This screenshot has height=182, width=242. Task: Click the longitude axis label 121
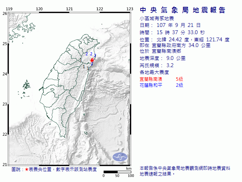pyautogui.click(x=69, y=9)
